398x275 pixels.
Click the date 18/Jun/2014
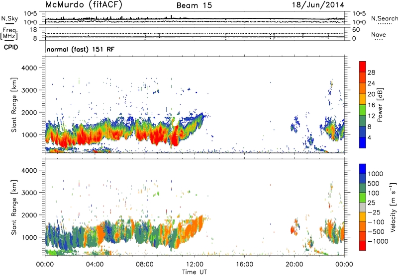(318, 5)
